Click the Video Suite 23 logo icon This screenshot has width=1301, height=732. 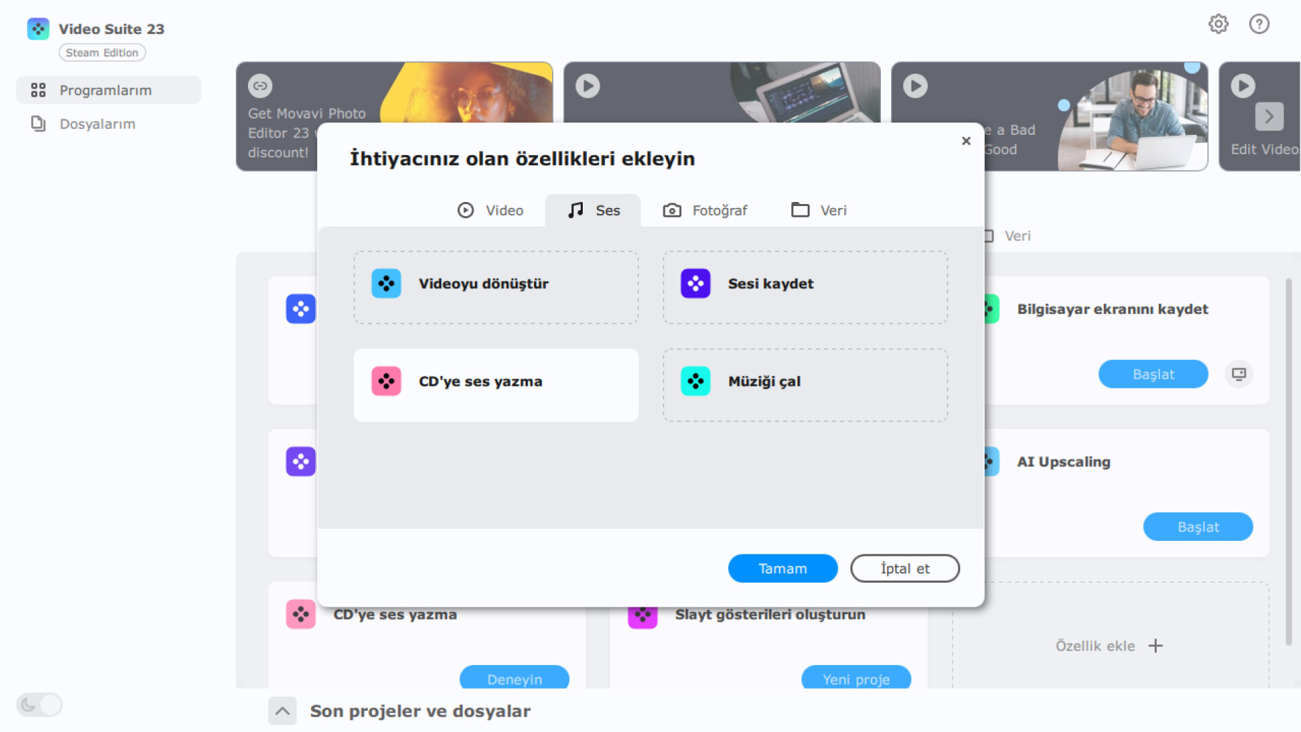coord(38,29)
